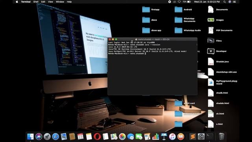Open FaceTime green icon in Dock
Image resolution: width=252 pixels, height=142 pixels.
pos(139,136)
